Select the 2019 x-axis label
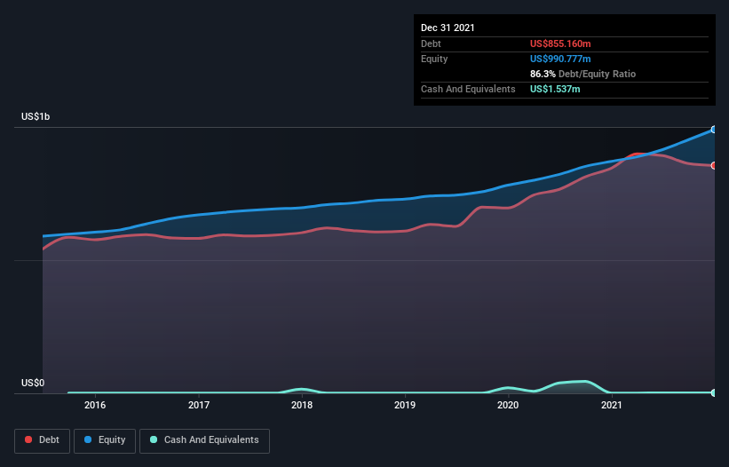This screenshot has width=729, height=467. 405,405
